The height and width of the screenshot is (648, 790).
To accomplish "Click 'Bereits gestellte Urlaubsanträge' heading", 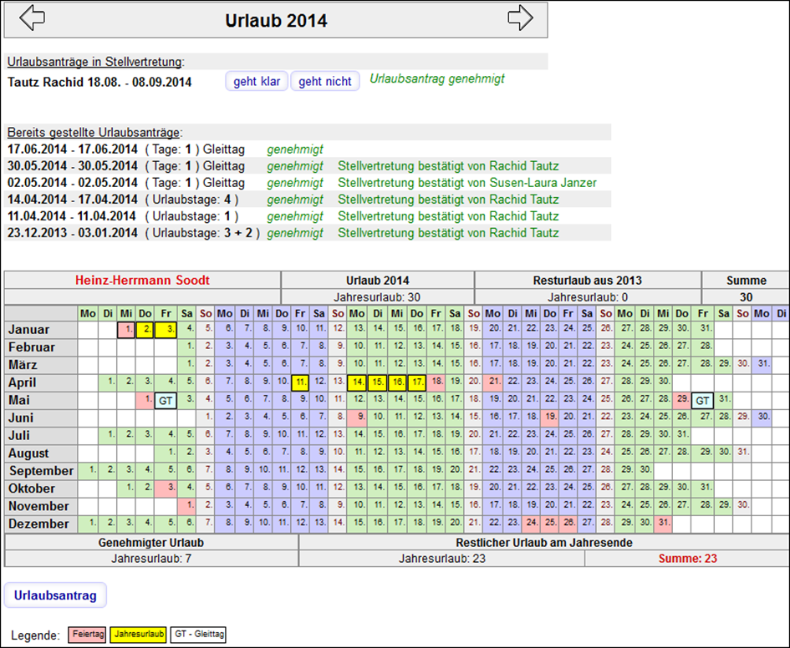I will pos(94,133).
